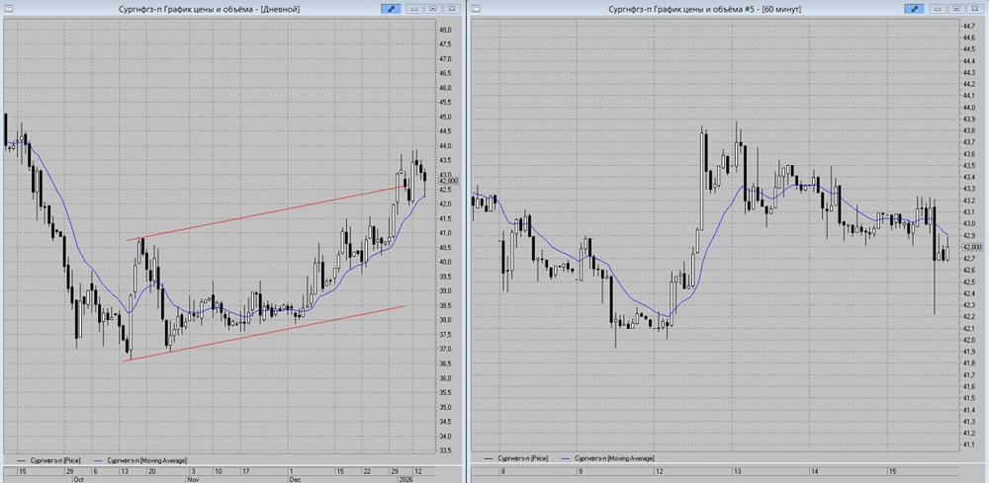Screen dimensions: 989x483
Task: Open the system menu icon of the 60 минут window
Action: (476, 9)
